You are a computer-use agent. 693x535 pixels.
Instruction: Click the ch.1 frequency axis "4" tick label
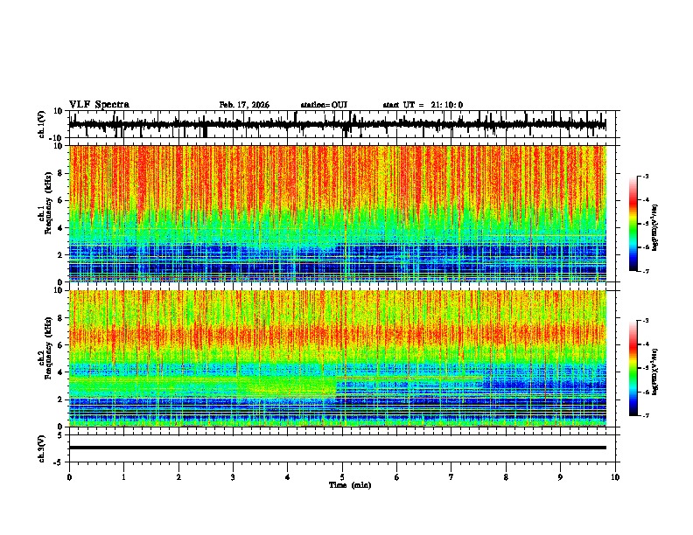(60, 228)
